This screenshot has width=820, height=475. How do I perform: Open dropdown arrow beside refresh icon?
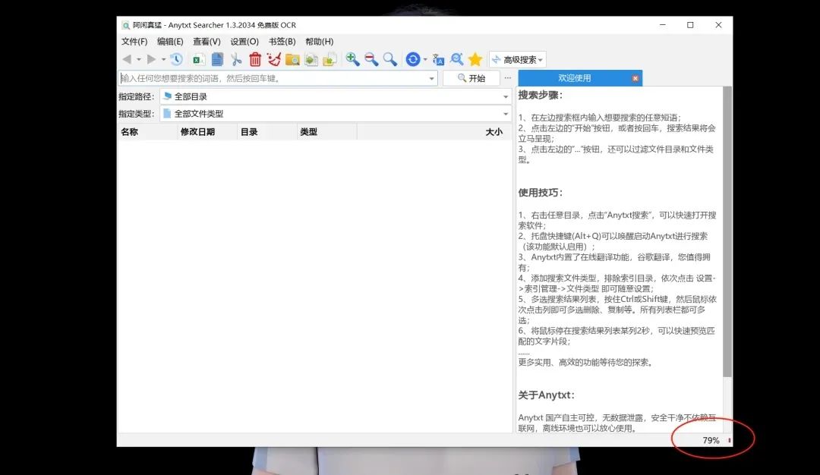click(425, 60)
